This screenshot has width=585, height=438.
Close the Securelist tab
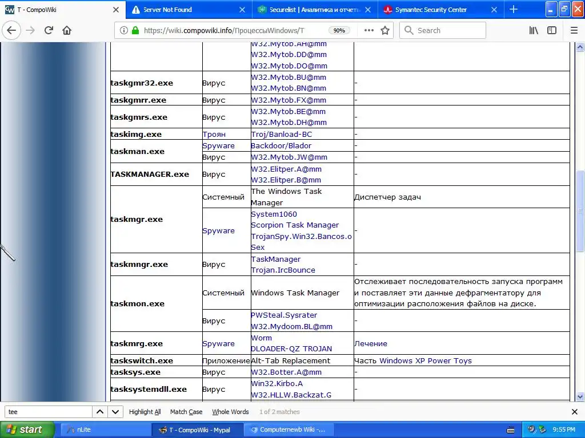[x=368, y=10]
